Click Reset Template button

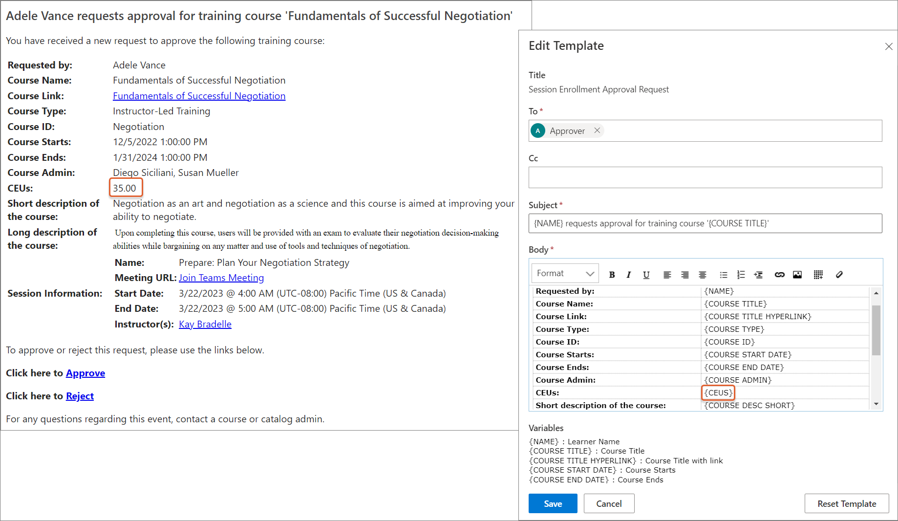coord(846,503)
